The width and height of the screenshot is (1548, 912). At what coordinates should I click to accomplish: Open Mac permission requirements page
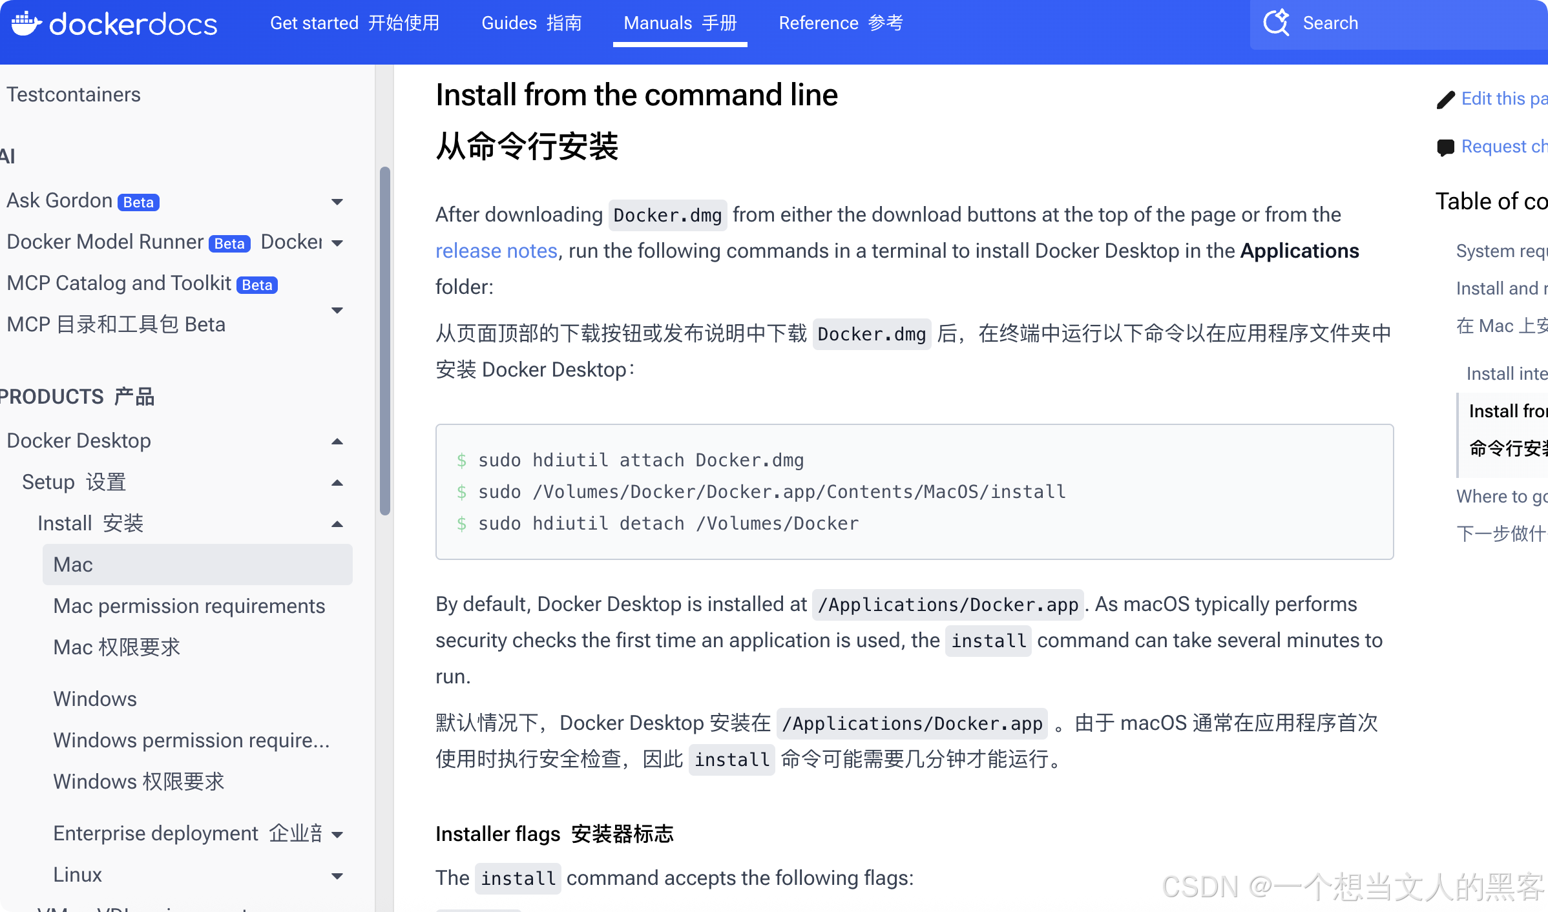189,606
